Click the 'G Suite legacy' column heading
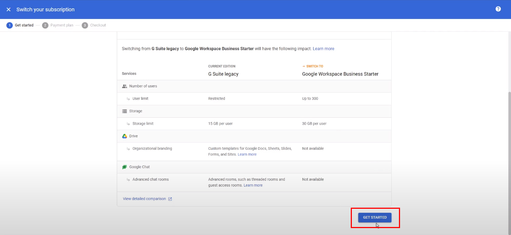Screen dimensions: 511x235 223,74
